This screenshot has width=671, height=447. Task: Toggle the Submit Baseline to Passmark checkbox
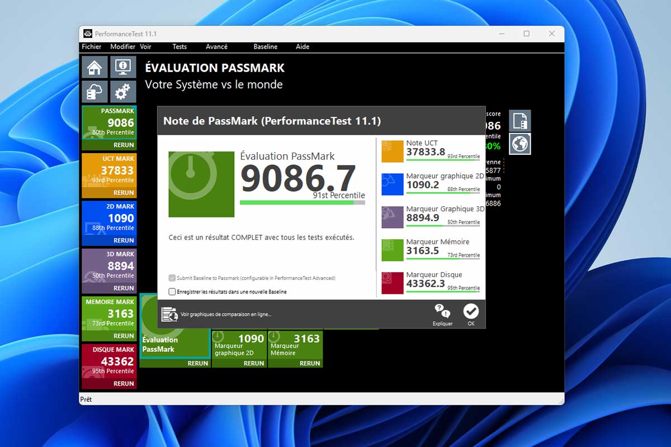click(172, 278)
